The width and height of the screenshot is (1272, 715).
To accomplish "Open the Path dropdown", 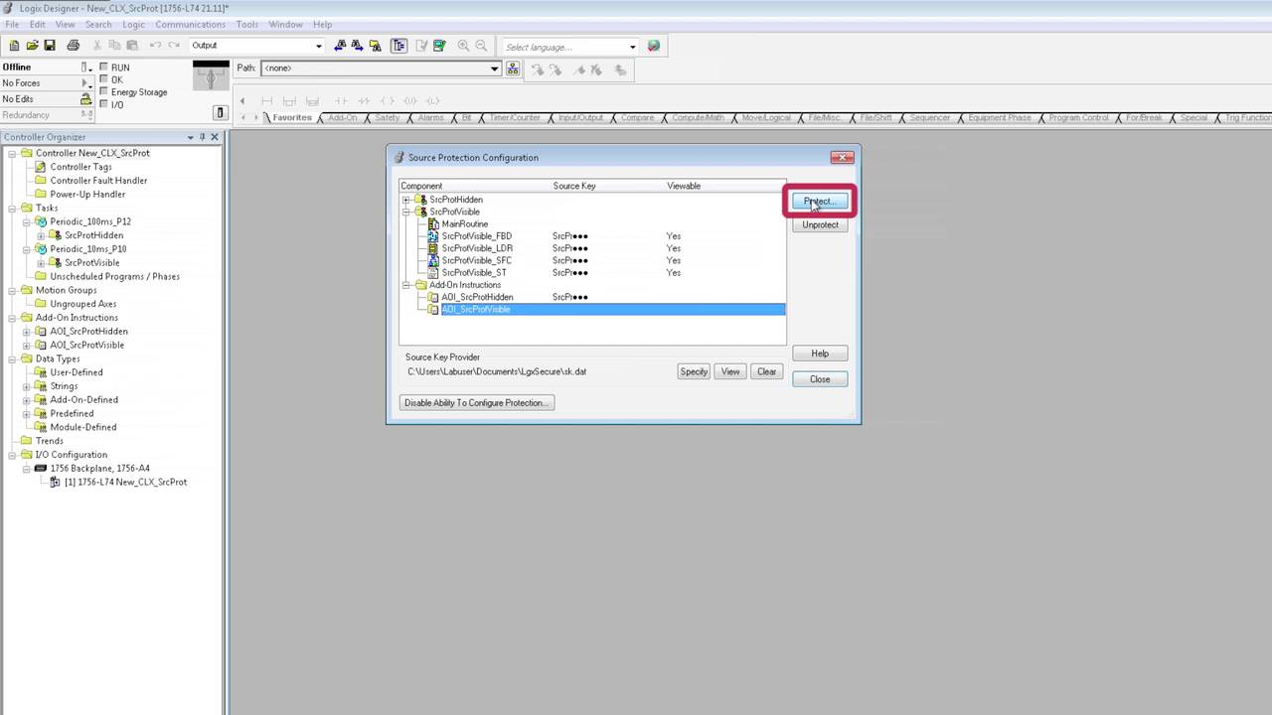I will click(494, 69).
